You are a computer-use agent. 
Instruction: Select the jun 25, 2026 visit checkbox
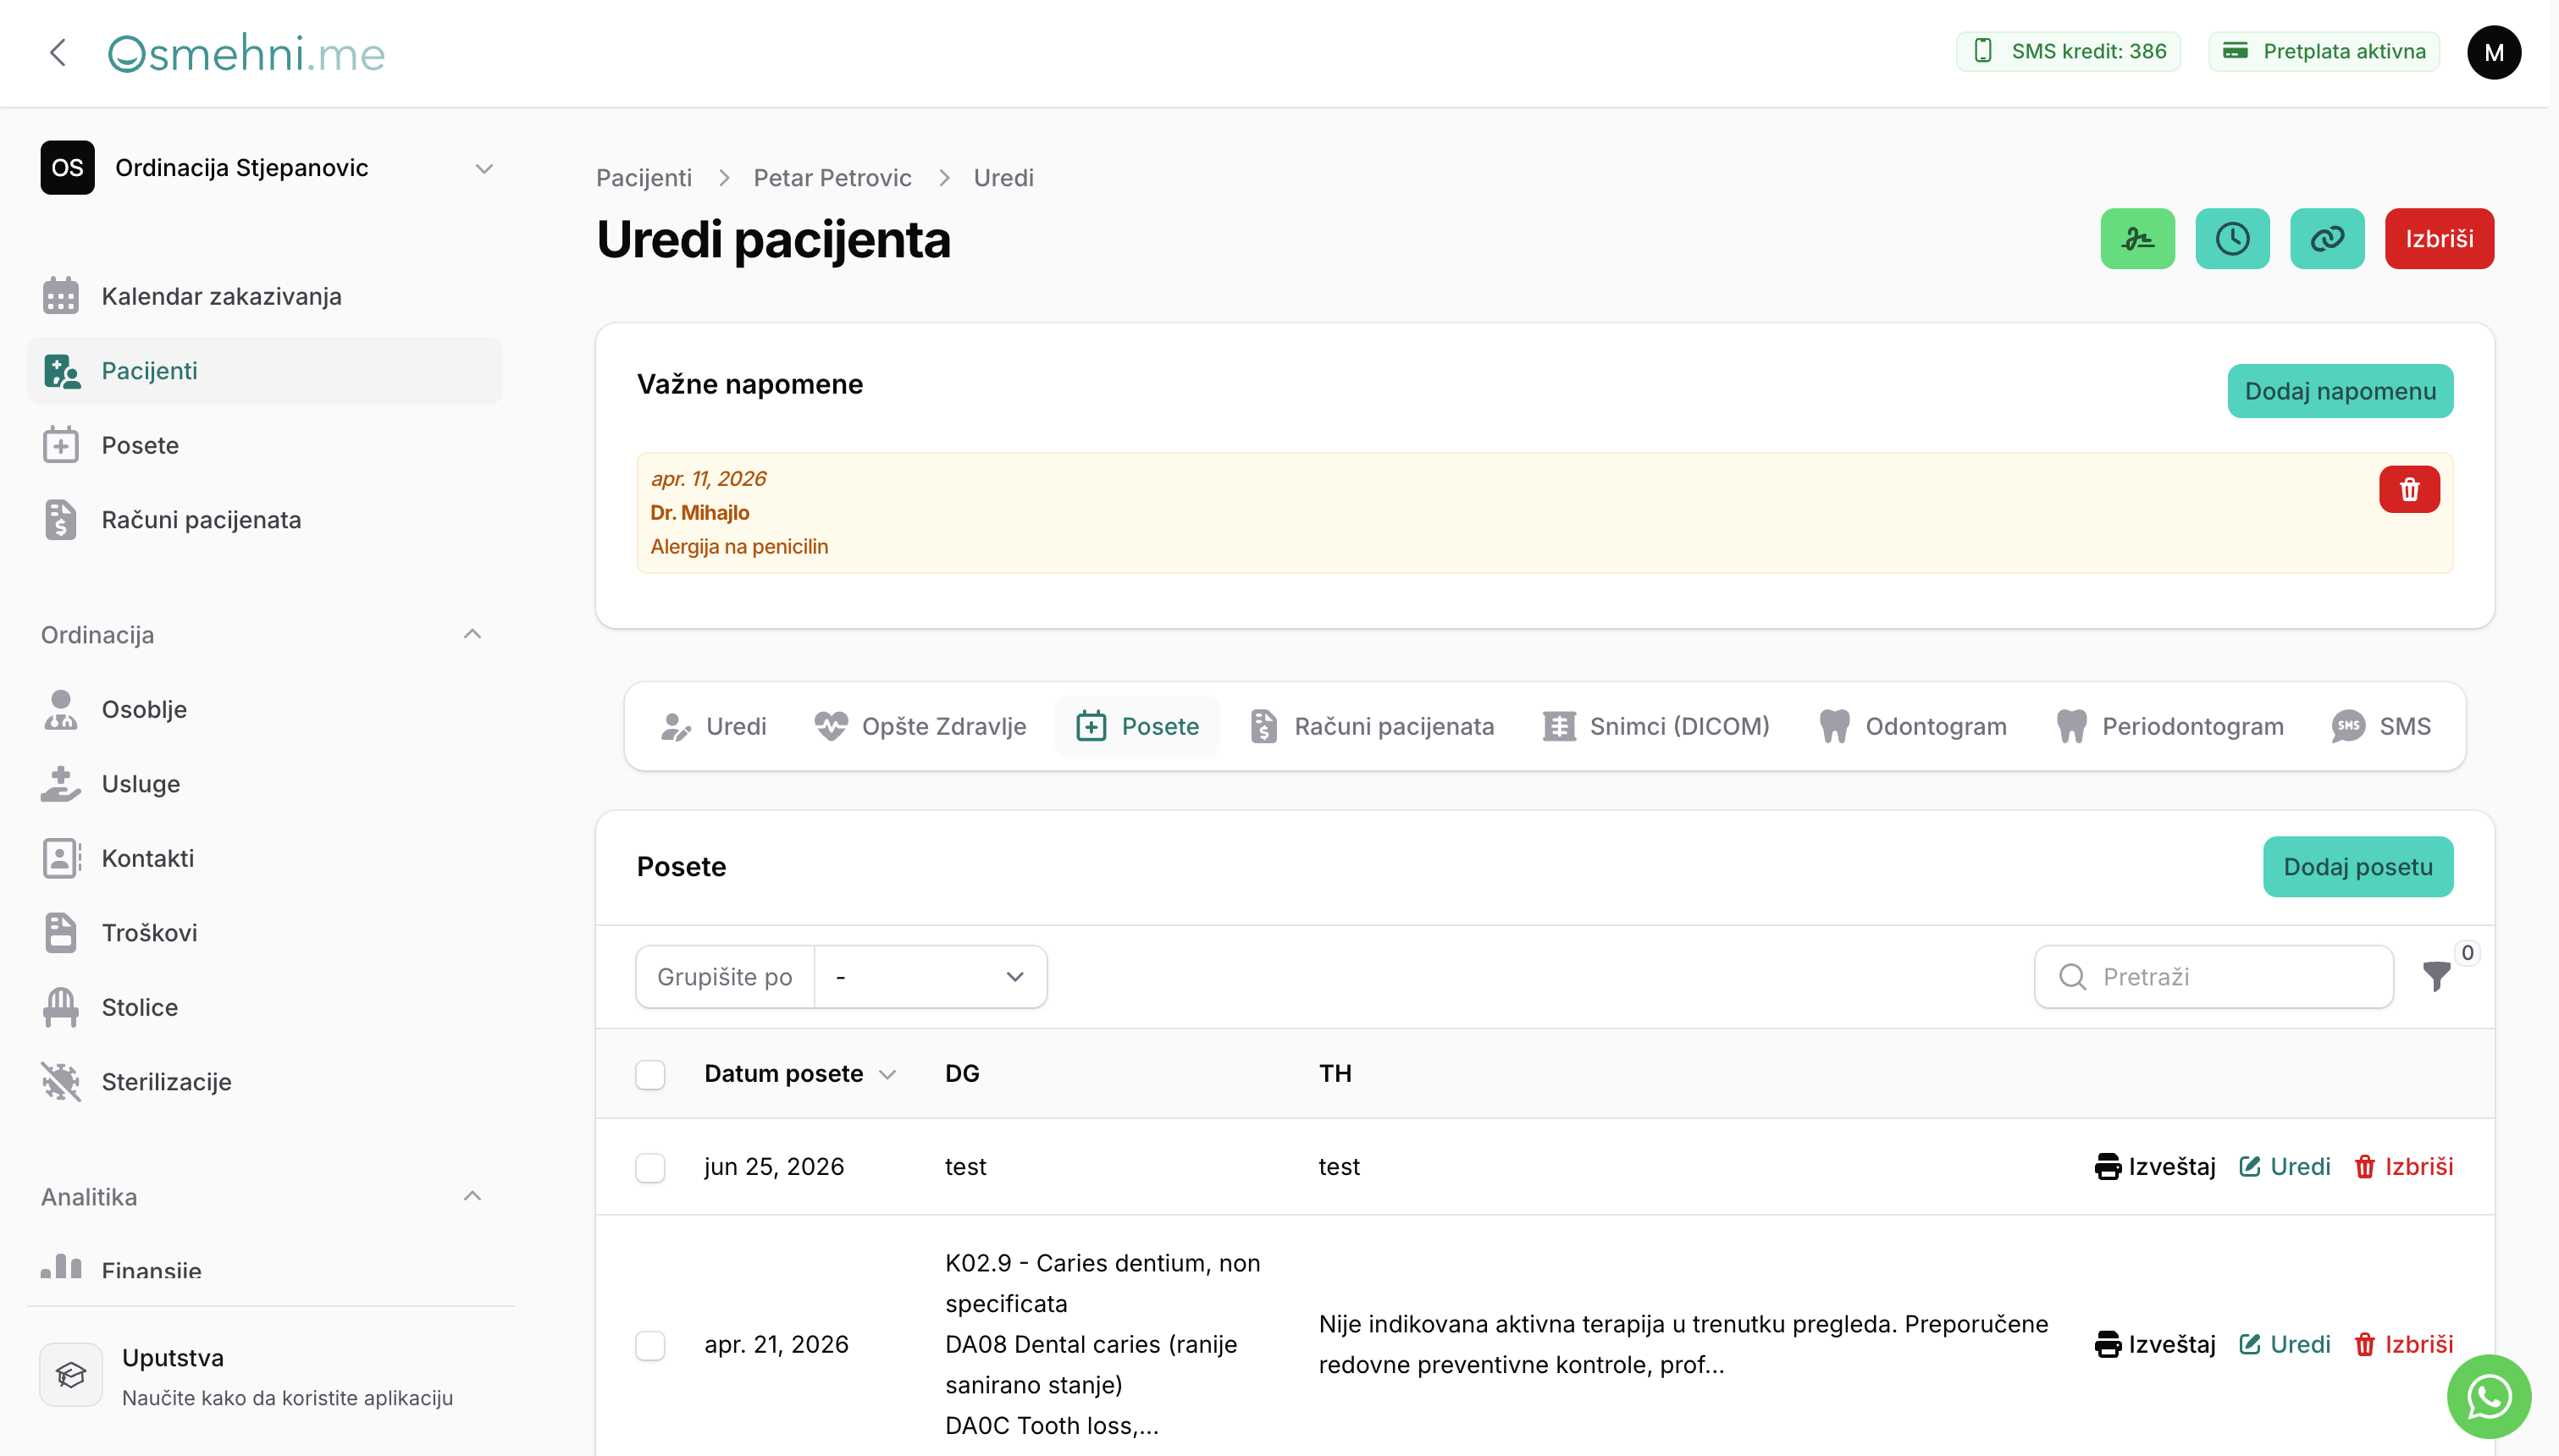tap(650, 1167)
